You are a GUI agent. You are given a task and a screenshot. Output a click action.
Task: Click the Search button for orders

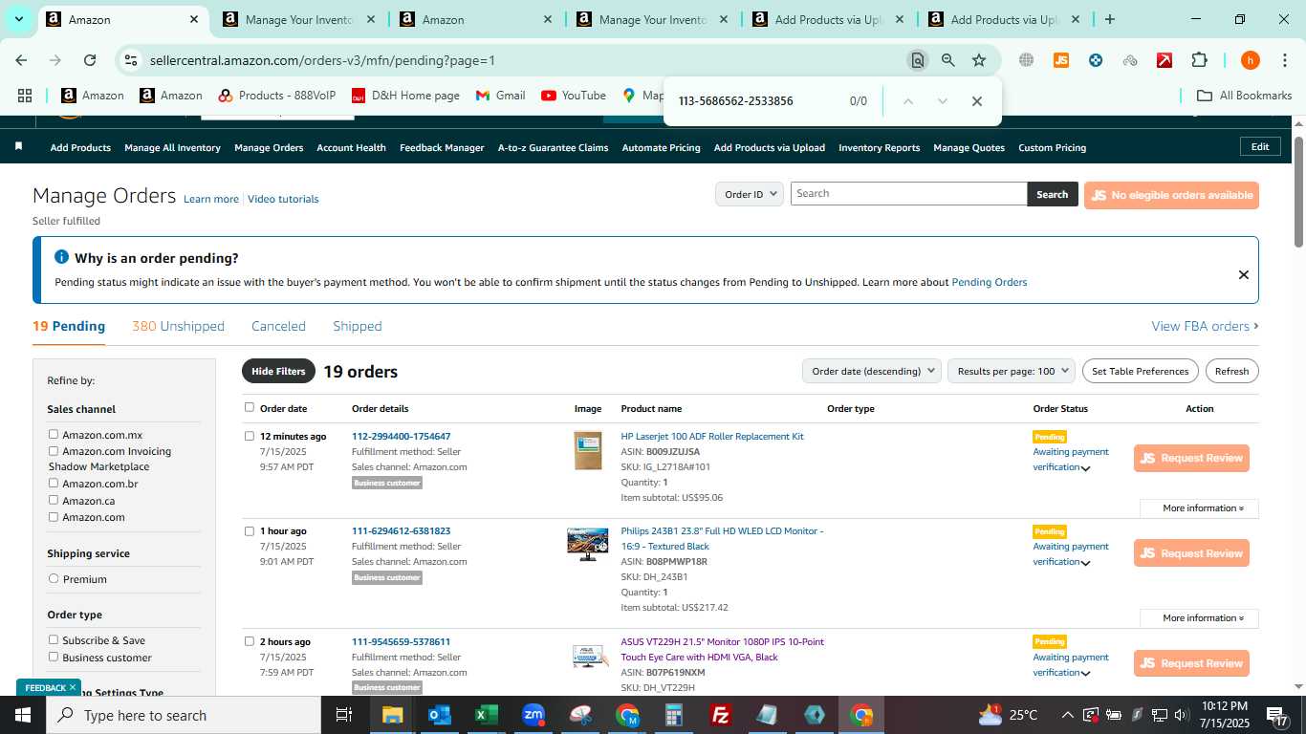point(1052,194)
